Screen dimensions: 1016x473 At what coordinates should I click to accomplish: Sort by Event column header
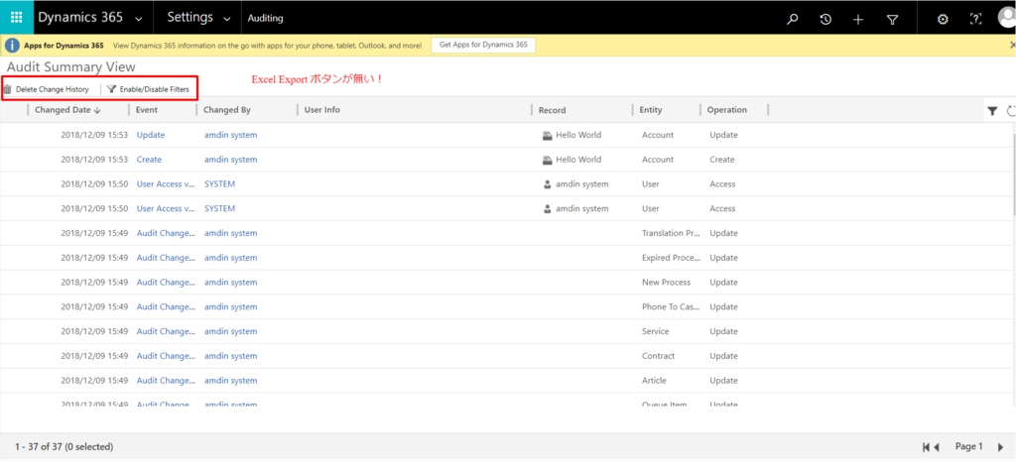click(x=147, y=110)
